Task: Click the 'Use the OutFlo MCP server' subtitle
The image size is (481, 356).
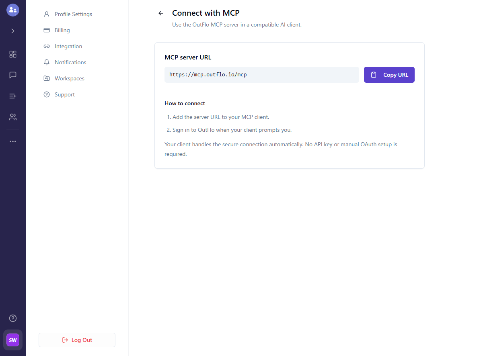Action: pyautogui.click(x=237, y=25)
